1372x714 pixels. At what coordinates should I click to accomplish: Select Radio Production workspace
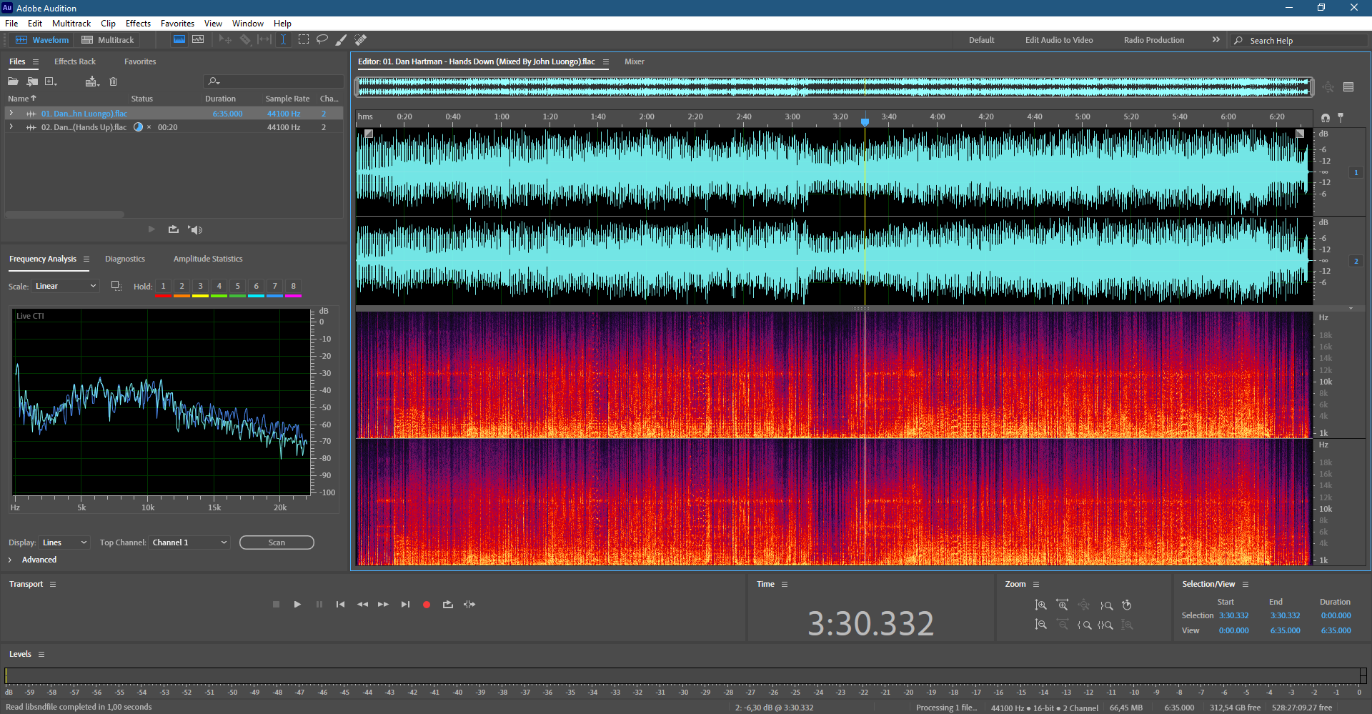coord(1153,40)
